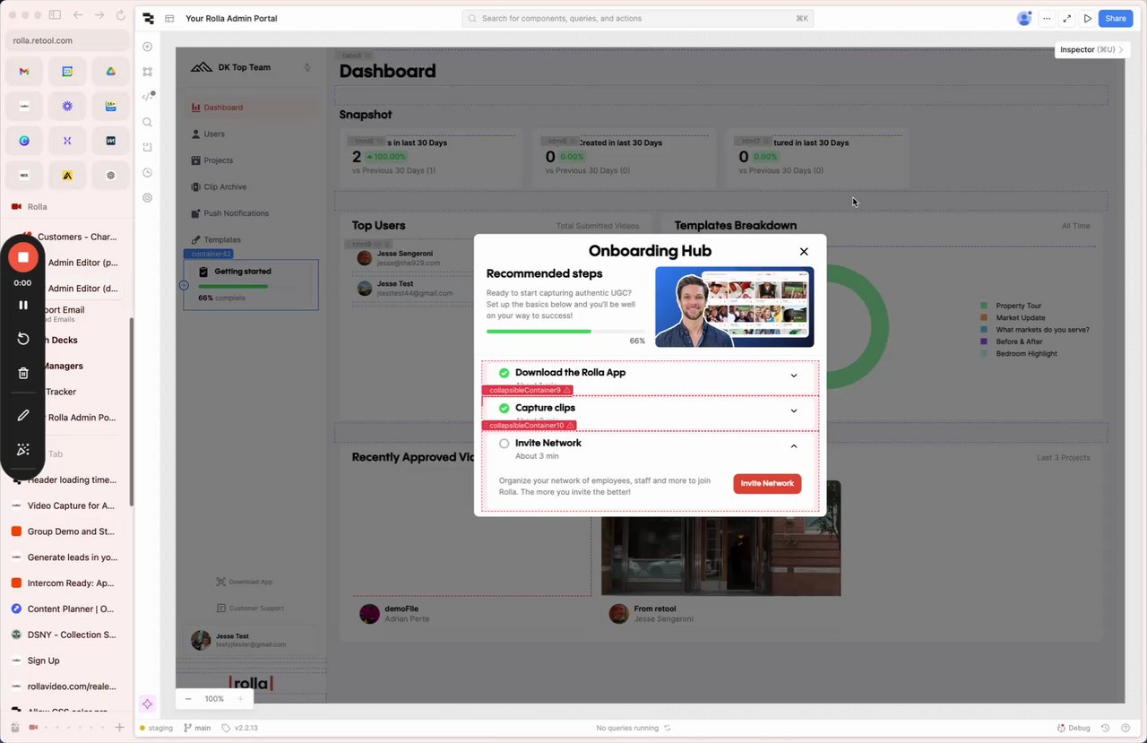Image resolution: width=1147 pixels, height=743 pixels.
Task: Click the Download the Rolla App green checkmark
Action: pyautogui.click(x=504, y=373)
